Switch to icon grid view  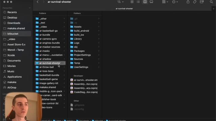pyautogui.click(x=132, y=2)
